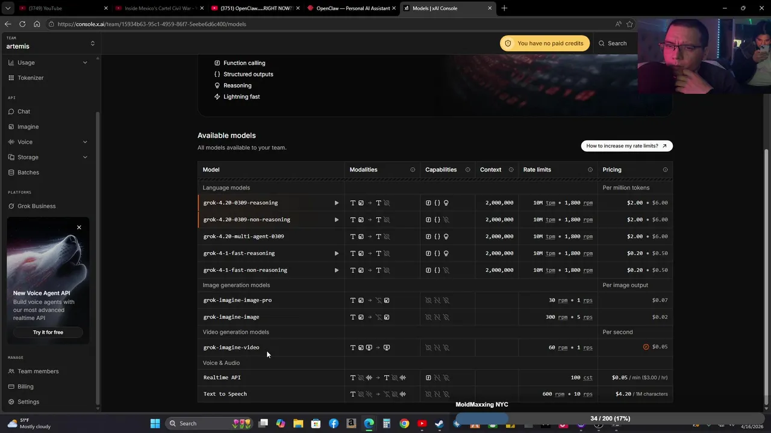Open grok-imagine-image model row
The image size is (771, 433).
pyautogui.click(x=435, y=317)
